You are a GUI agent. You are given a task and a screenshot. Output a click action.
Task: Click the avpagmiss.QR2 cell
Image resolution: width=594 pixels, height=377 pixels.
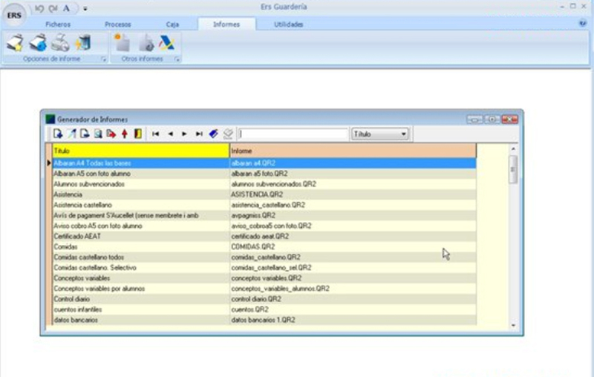(353, 215)
